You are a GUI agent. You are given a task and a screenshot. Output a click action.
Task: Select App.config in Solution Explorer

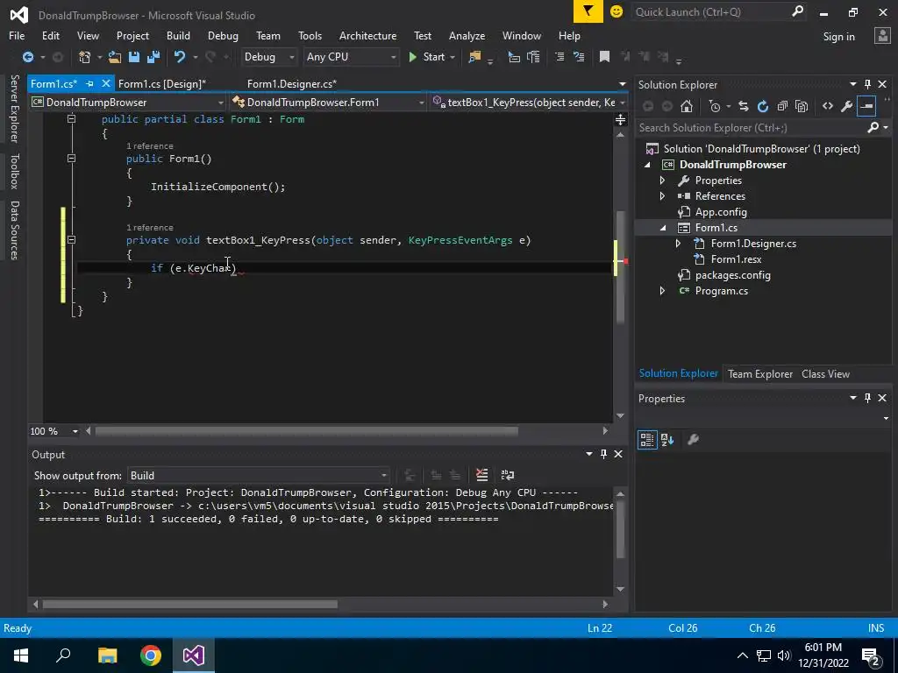[721, 212]
